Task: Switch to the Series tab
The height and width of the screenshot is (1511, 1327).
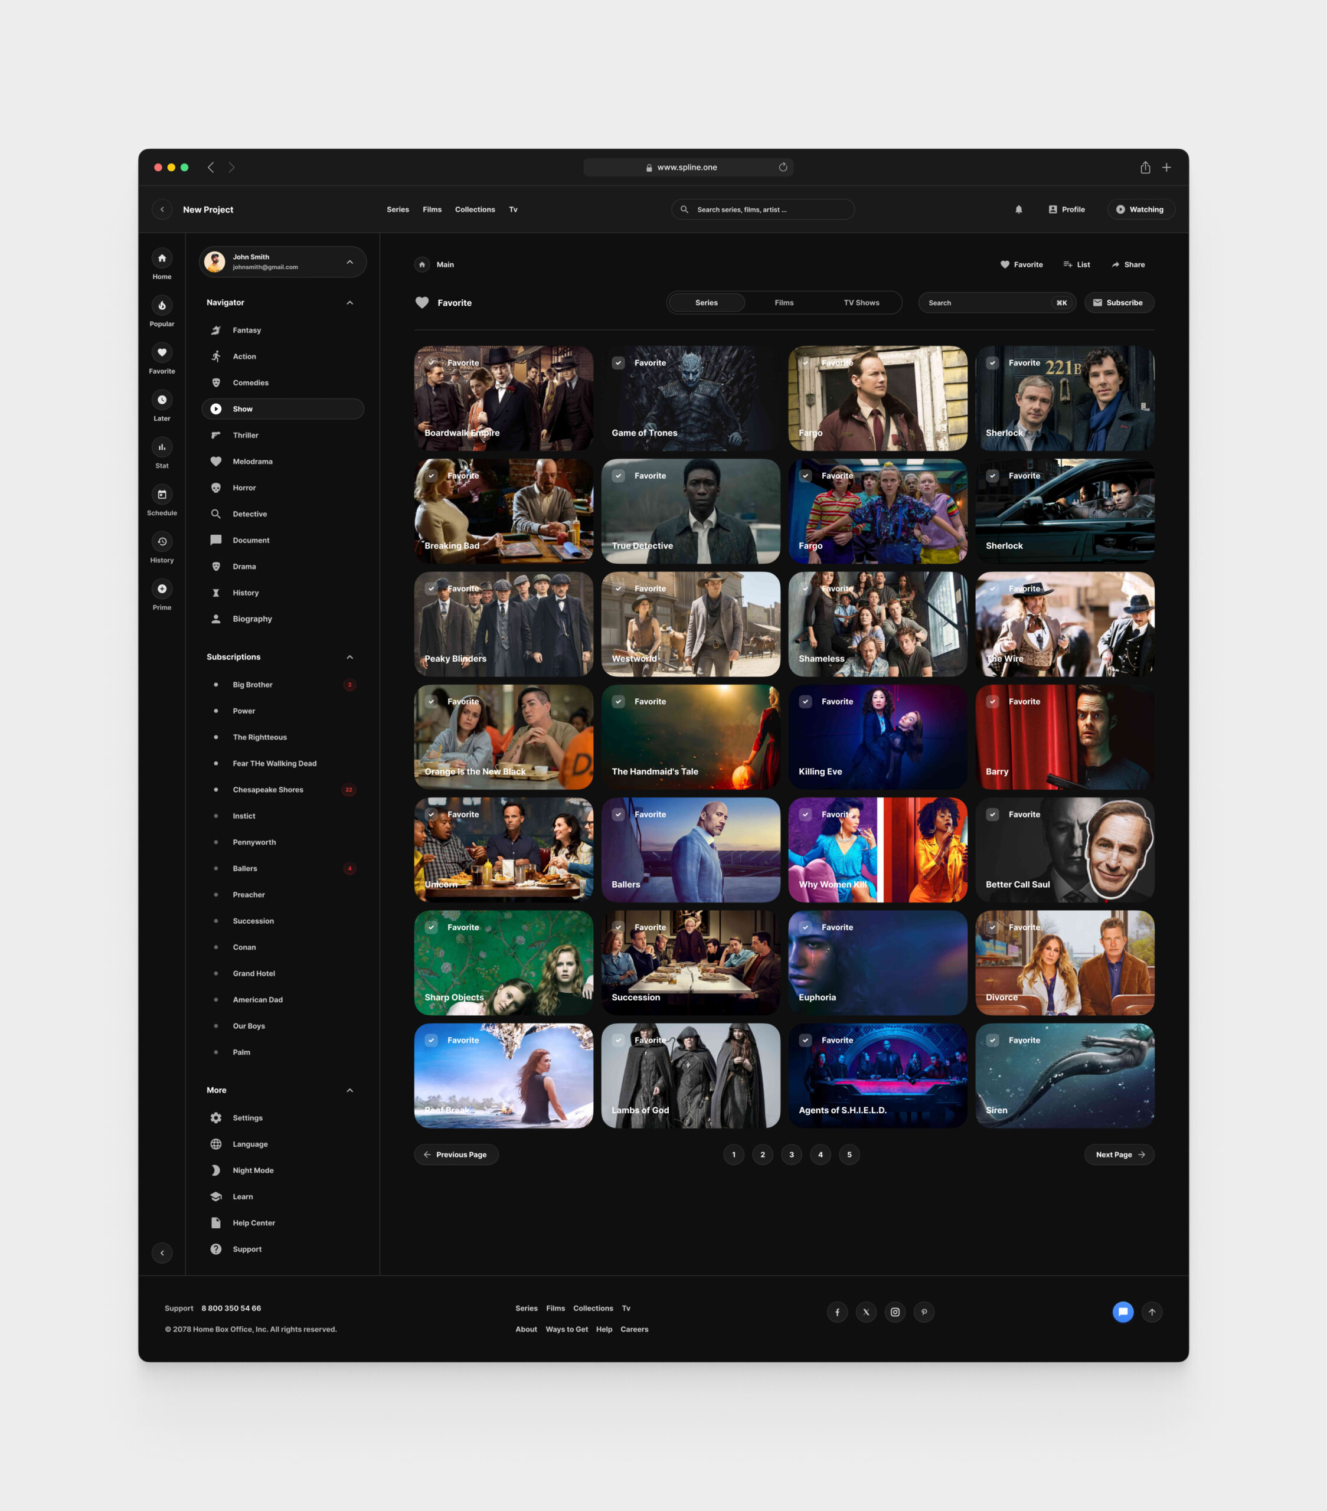Action: pos(706,302)
